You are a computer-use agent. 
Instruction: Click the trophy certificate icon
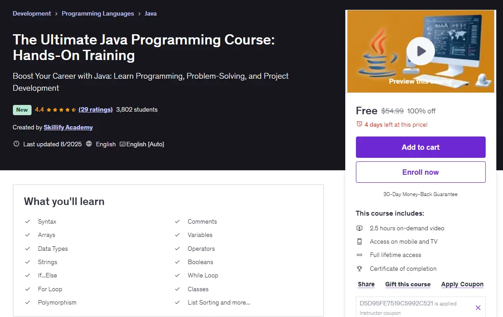(x=359, y=269)
